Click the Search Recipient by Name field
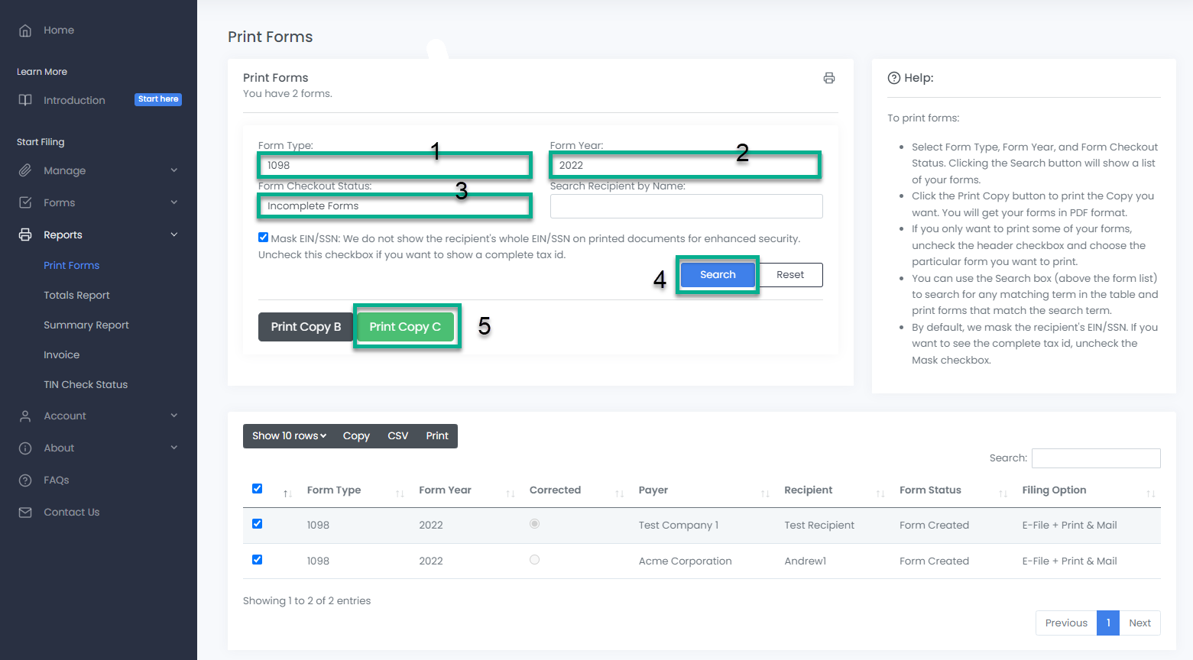 (686, 206)
